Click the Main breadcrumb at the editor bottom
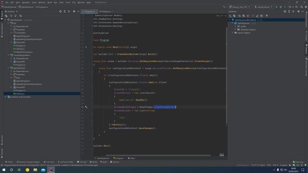The width and height of the screenshot is (308, 173). (x=131, y=158)
